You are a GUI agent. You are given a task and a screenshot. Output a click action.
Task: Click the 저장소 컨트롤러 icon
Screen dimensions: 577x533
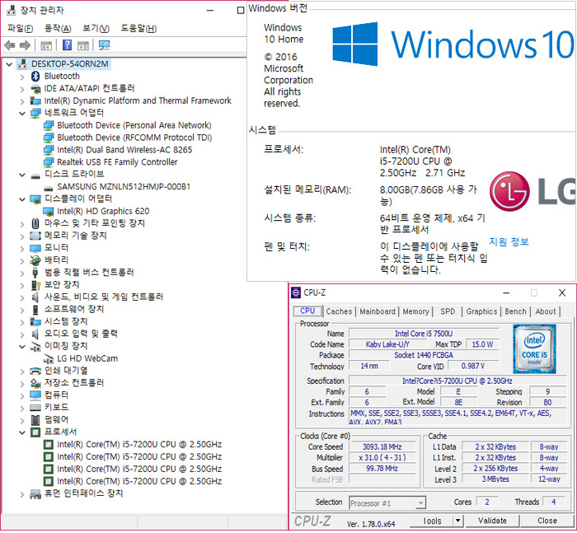point(35,383)
